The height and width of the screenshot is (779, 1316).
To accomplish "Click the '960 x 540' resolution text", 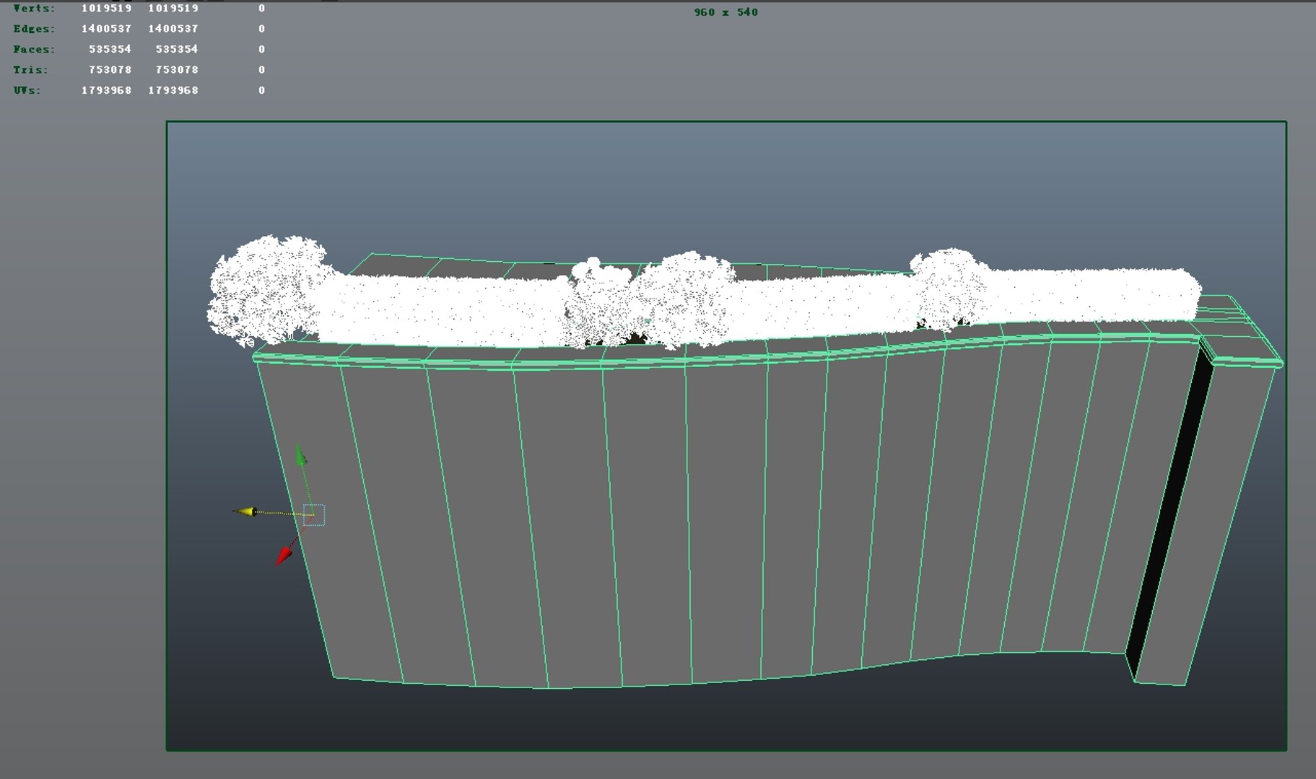I will coord(725,12).
